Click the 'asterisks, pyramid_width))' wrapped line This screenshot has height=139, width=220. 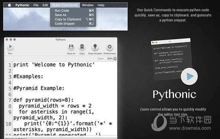(x=52, y=129)
